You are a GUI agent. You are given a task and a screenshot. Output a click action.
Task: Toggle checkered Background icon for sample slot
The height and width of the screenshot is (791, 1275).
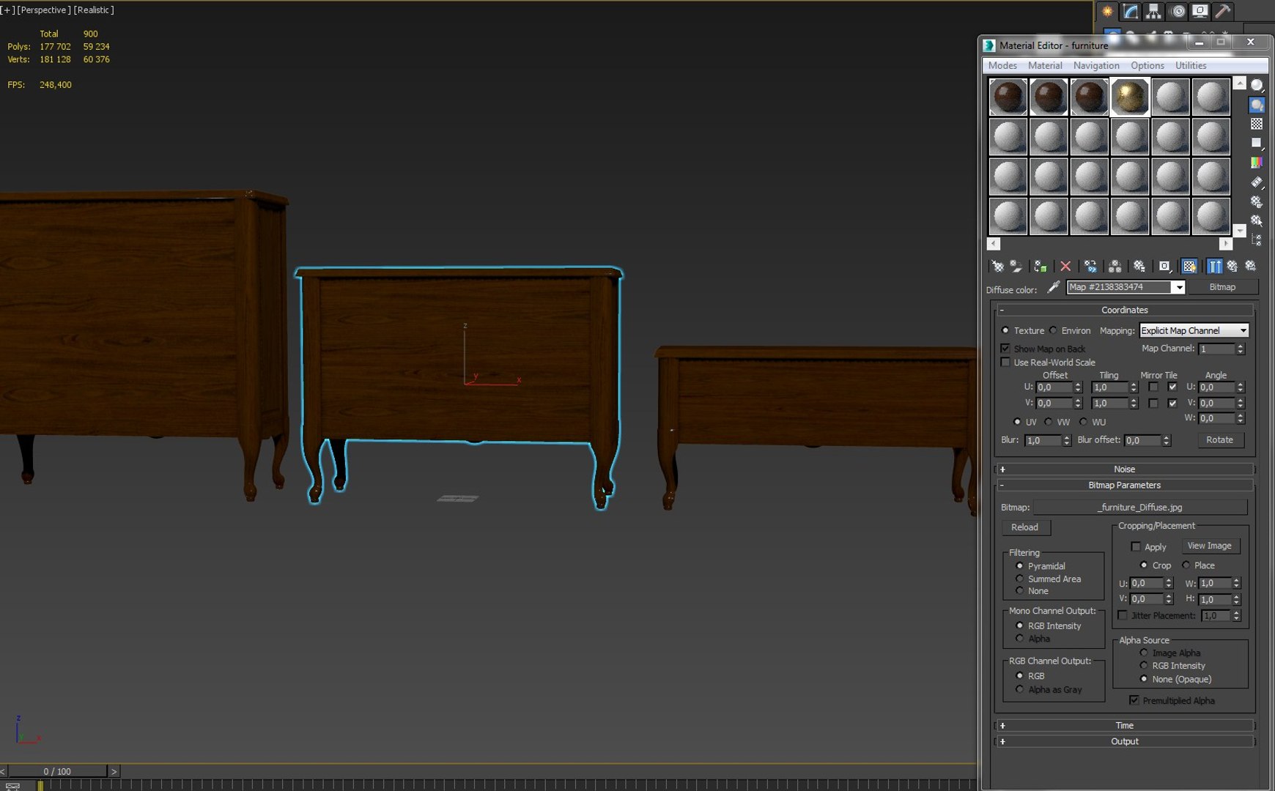[1257, 124]
